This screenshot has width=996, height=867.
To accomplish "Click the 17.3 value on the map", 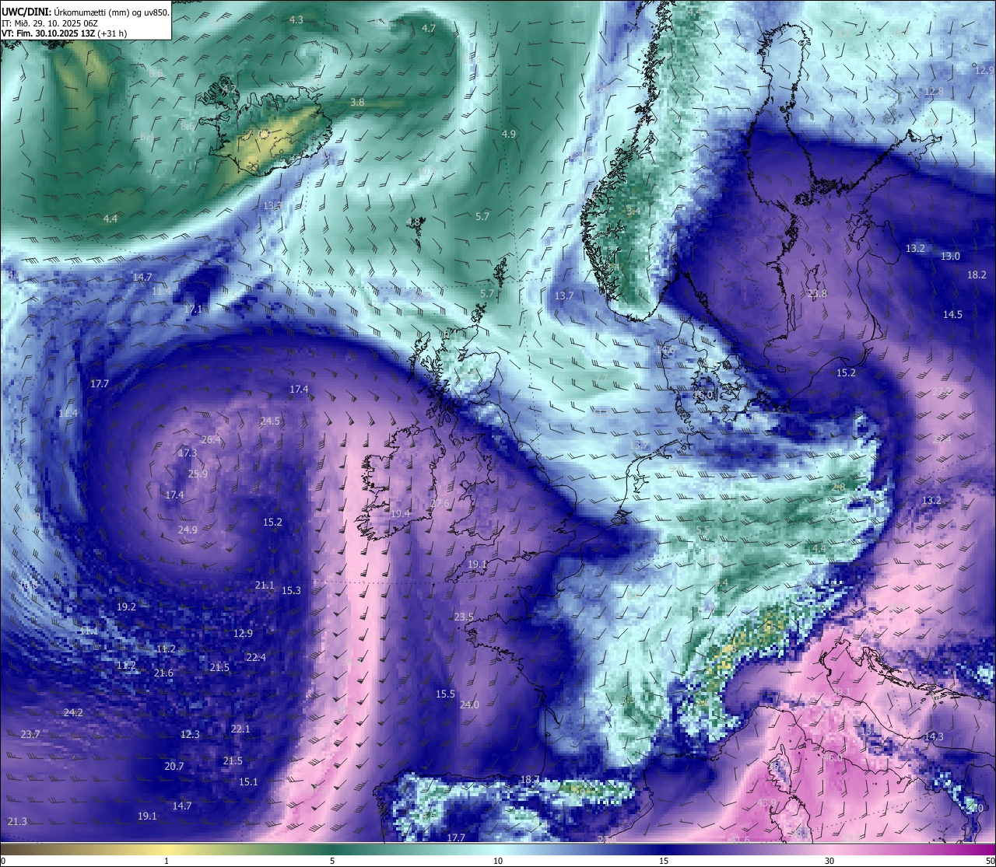I will [x=188, y=453].
